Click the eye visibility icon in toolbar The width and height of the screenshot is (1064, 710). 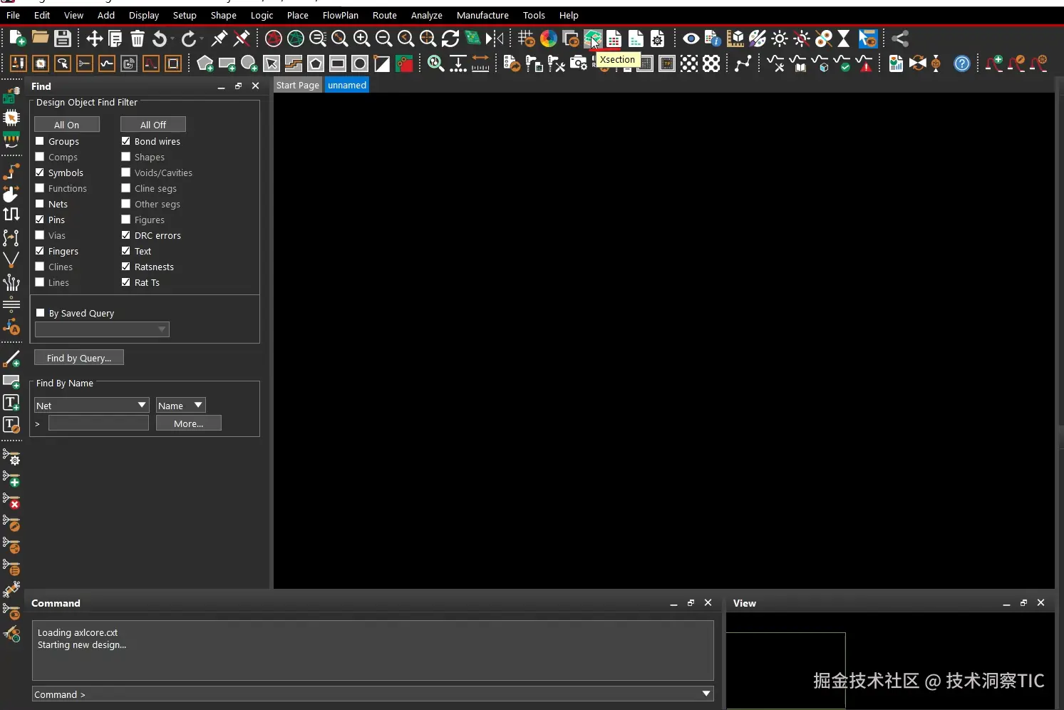click(x=691, y=38)
